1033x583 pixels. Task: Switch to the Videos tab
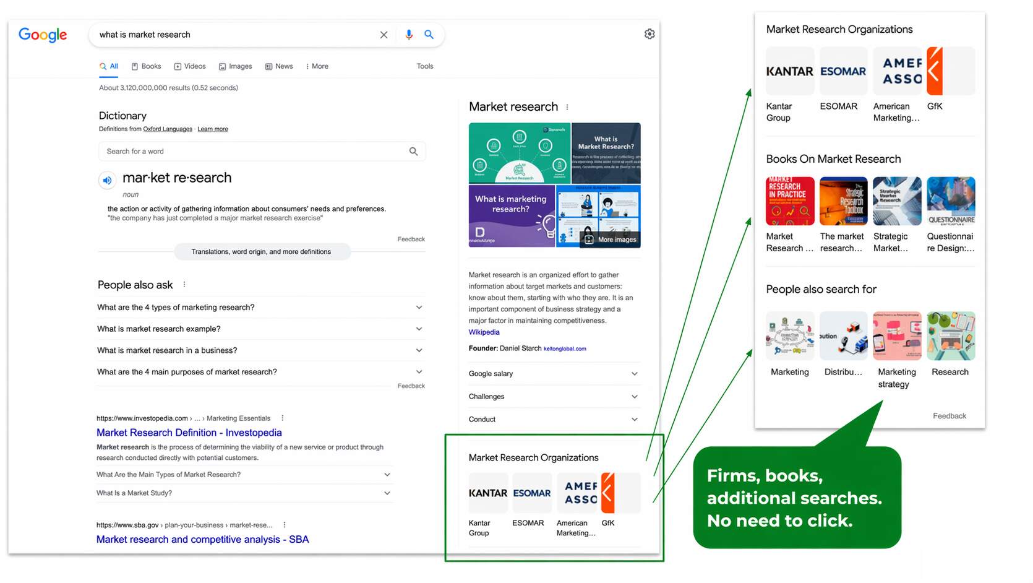pos(190,66)
